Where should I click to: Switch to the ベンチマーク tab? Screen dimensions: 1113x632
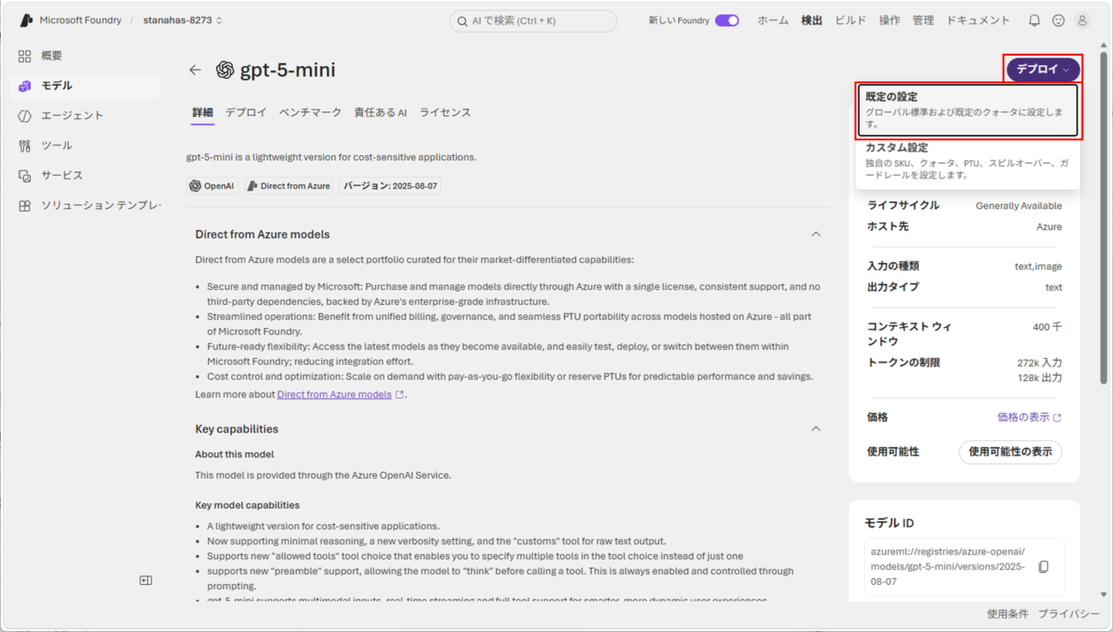click(x=310, y=113)
